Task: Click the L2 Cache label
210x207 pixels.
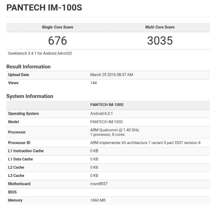Action: coord(16,167)
